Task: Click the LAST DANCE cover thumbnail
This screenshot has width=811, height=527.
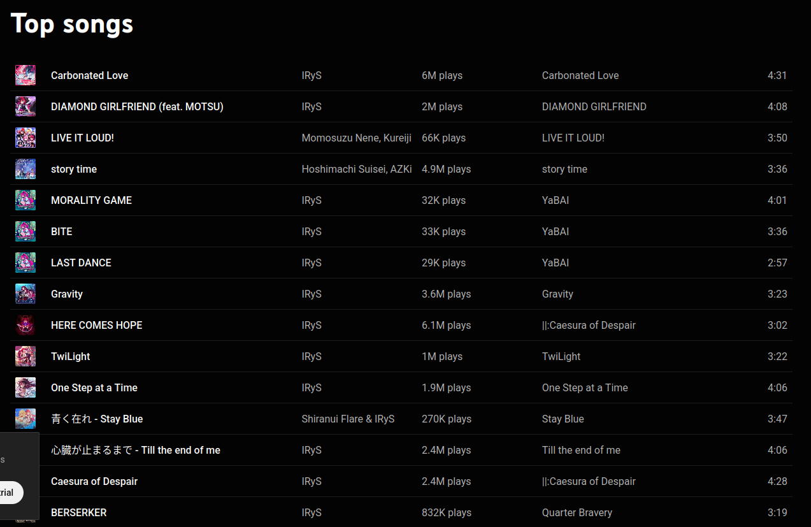Action: point(25,263)
